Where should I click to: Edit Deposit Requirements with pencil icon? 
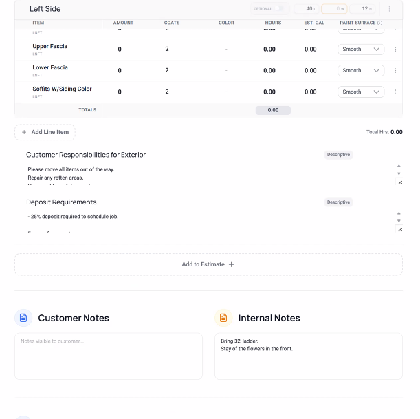click(x=400, y=230)
